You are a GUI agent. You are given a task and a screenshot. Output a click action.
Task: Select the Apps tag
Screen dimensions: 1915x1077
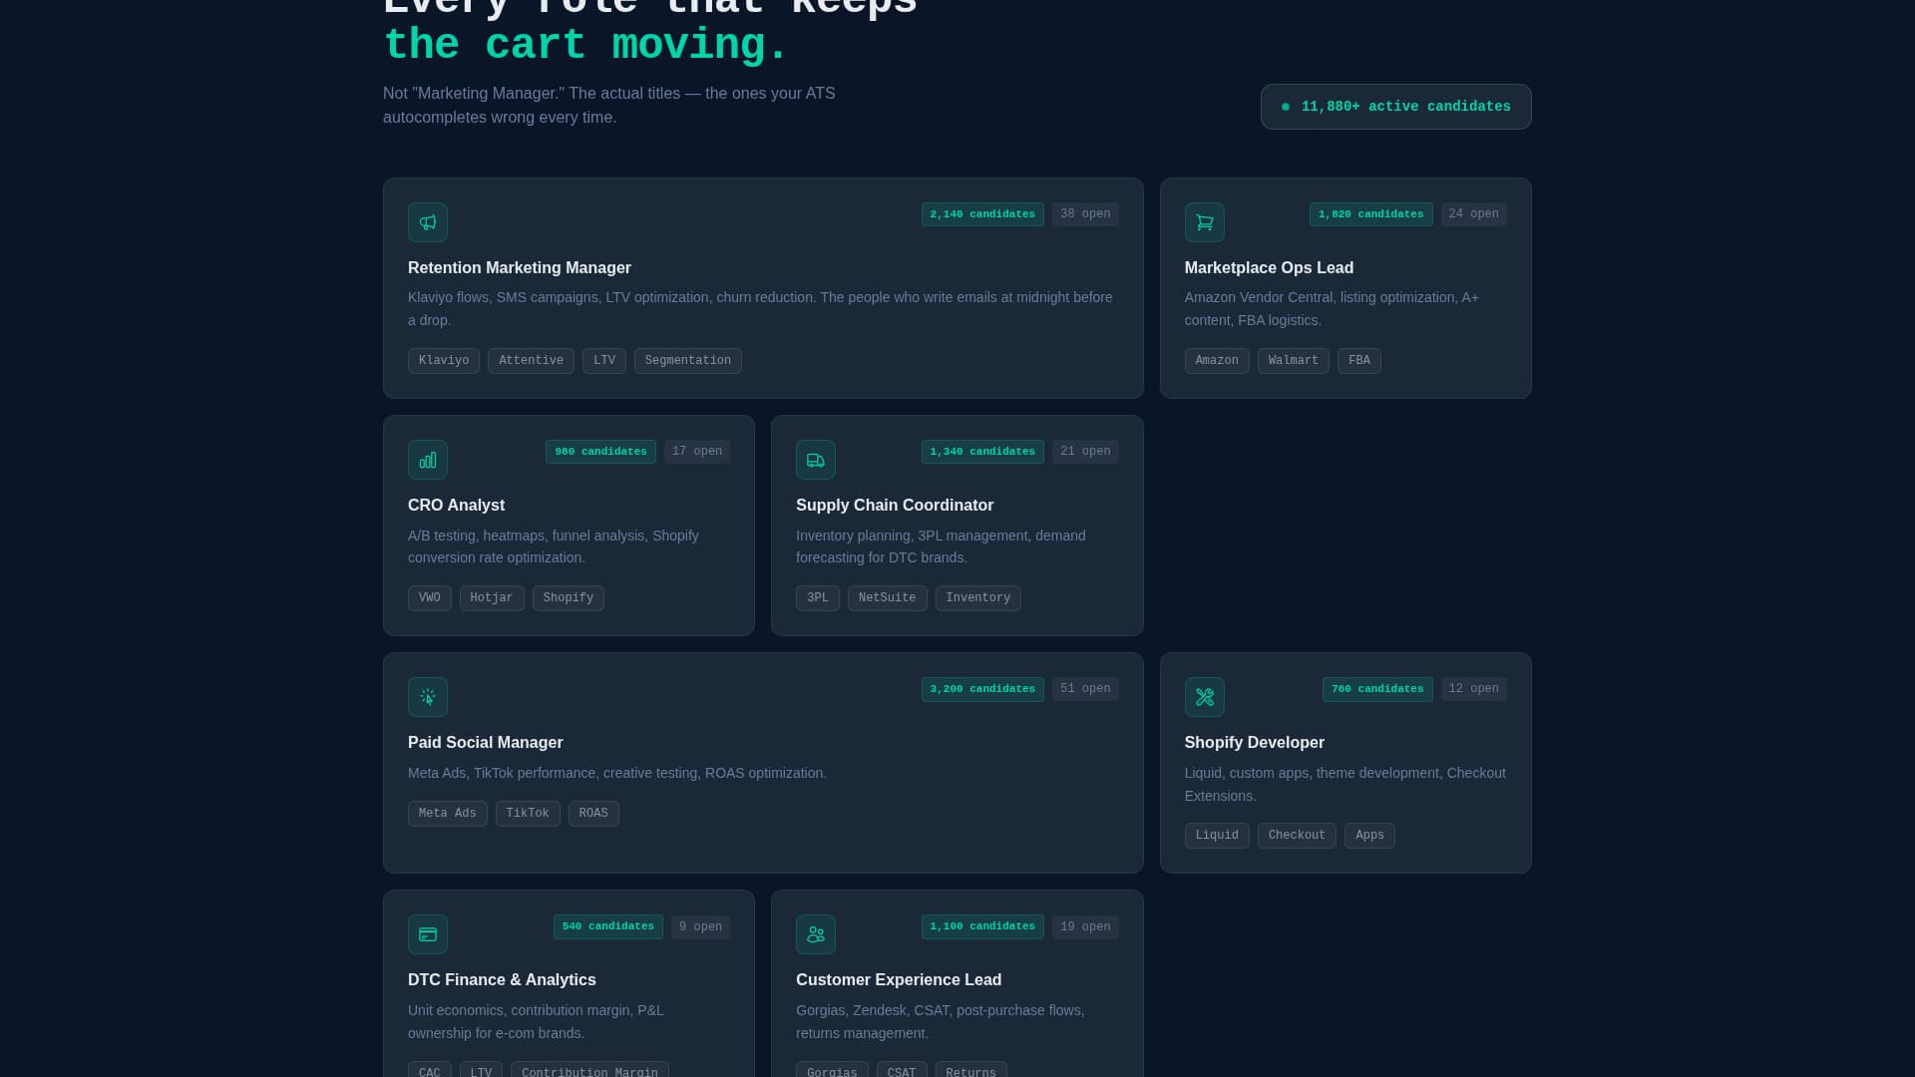pyautogui.click(x=1369, y=836)
